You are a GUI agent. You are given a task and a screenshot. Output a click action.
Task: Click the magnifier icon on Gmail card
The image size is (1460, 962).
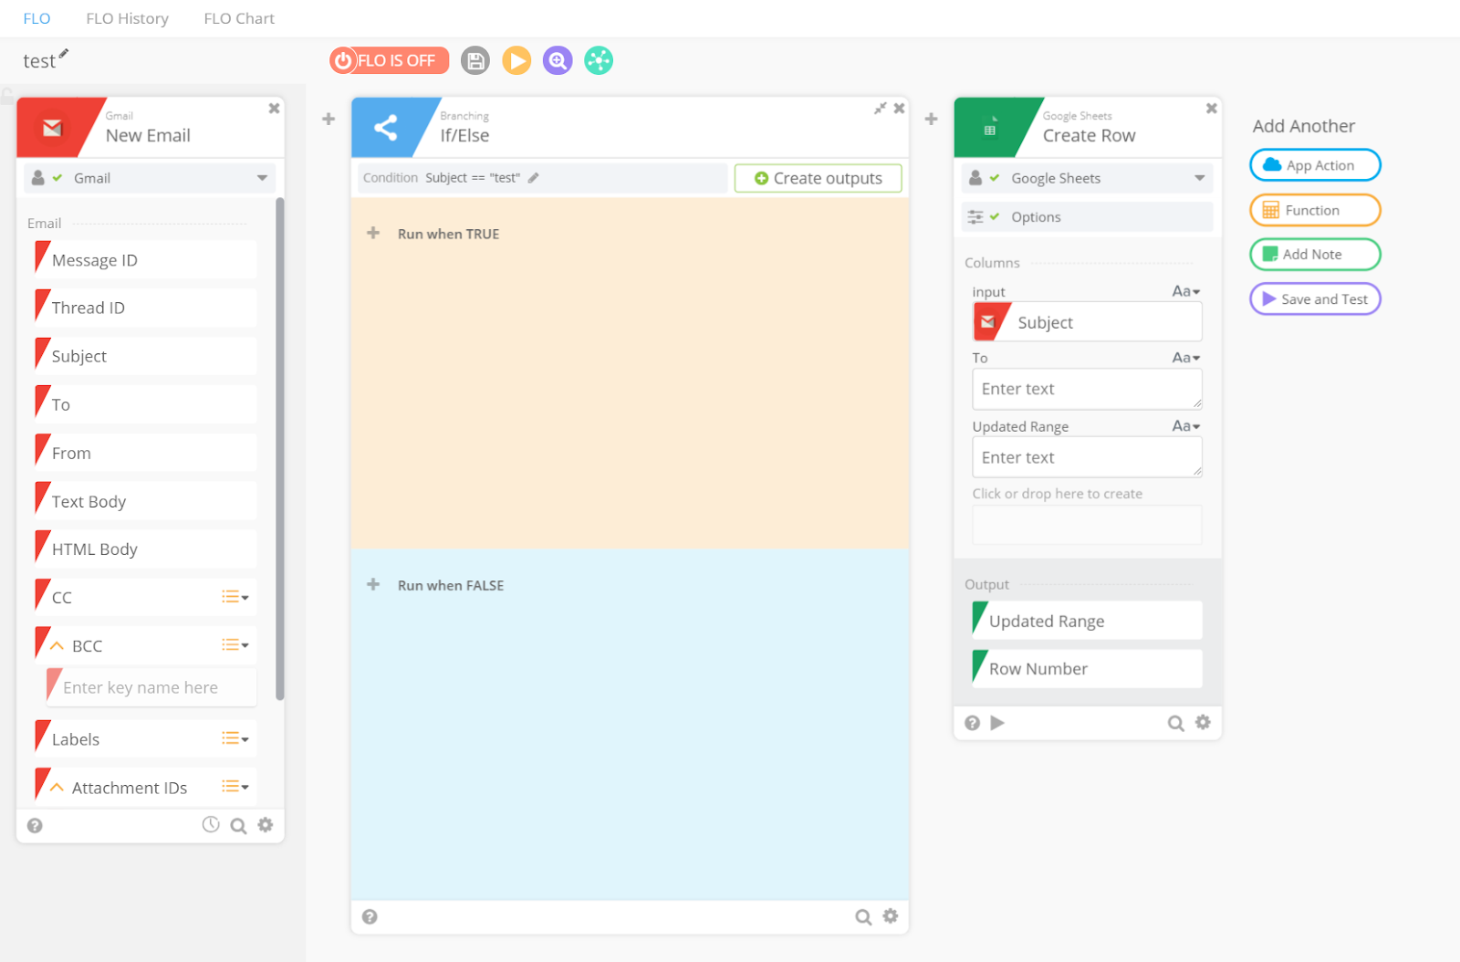coord(238,826)
